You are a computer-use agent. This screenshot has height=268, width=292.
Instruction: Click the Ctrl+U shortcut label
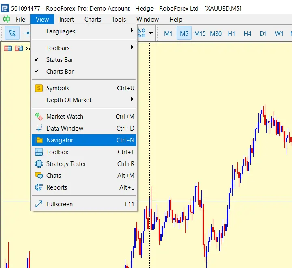(x=125, y=88)
